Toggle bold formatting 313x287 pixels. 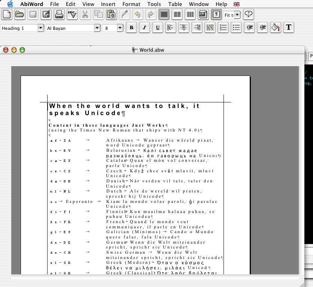(x=131, y=28)
